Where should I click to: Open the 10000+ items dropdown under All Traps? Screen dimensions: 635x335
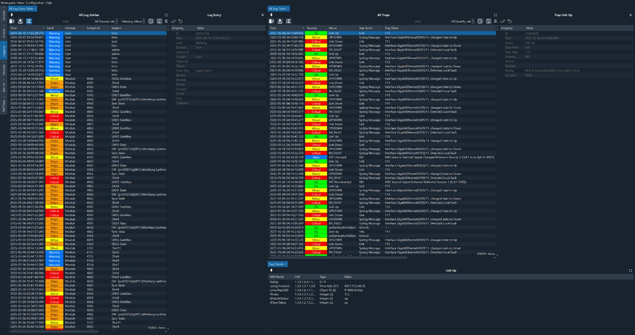pos(487,254)
